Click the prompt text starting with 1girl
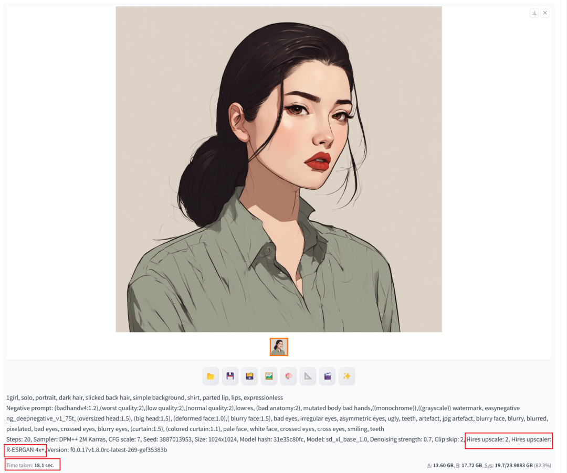Image resolution: width=567 pixels, height=473 pixels. 144,397
